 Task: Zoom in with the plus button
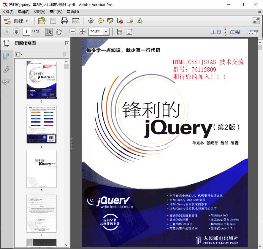pos(82,32)
